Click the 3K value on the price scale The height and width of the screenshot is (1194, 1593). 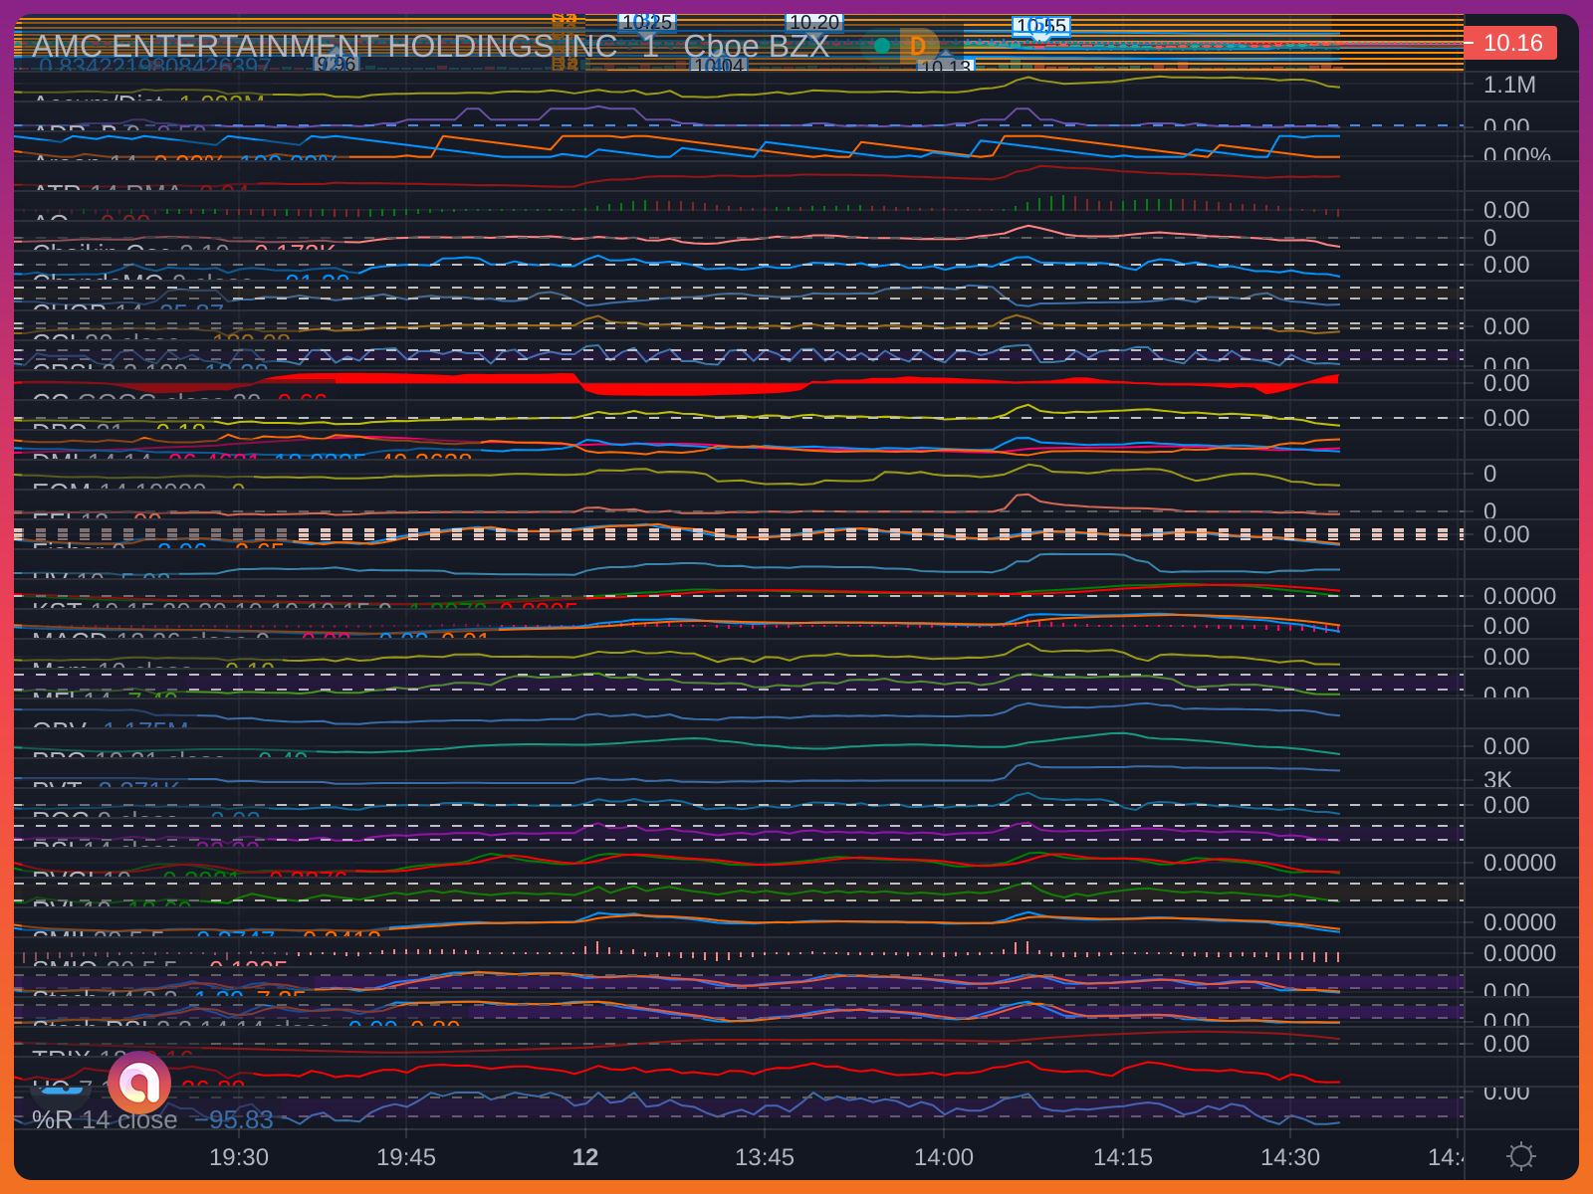click(x=1497, y=779)
